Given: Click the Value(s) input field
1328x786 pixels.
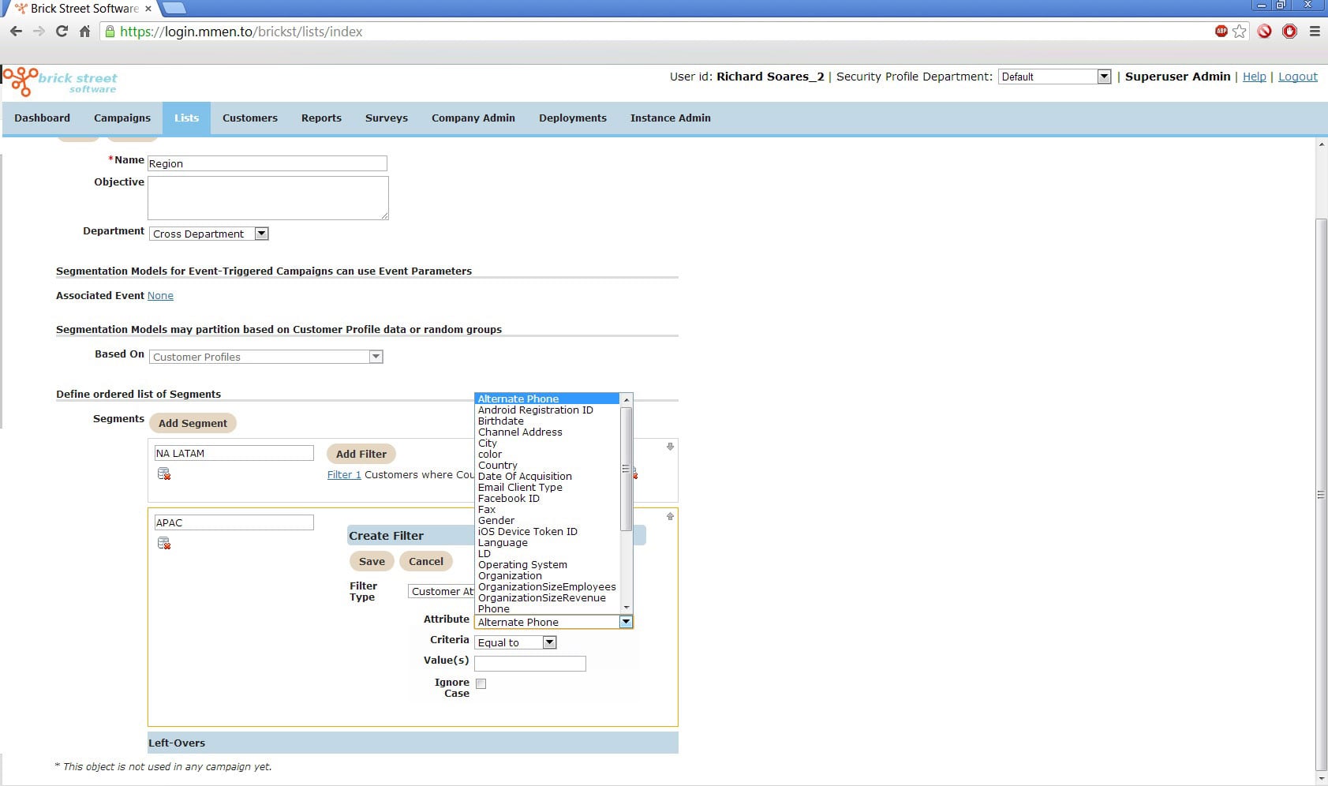Looking at the screenshot, I should coord(530,664).
